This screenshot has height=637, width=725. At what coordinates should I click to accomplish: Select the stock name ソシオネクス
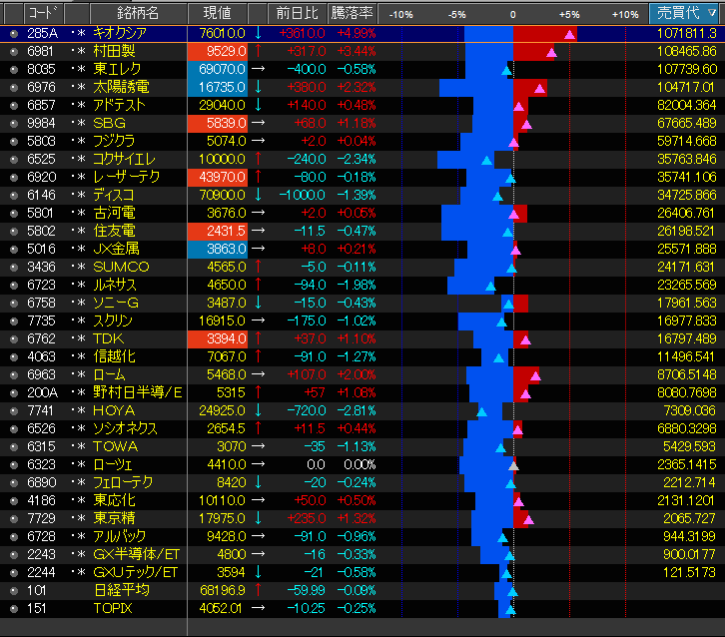point(125,428)
